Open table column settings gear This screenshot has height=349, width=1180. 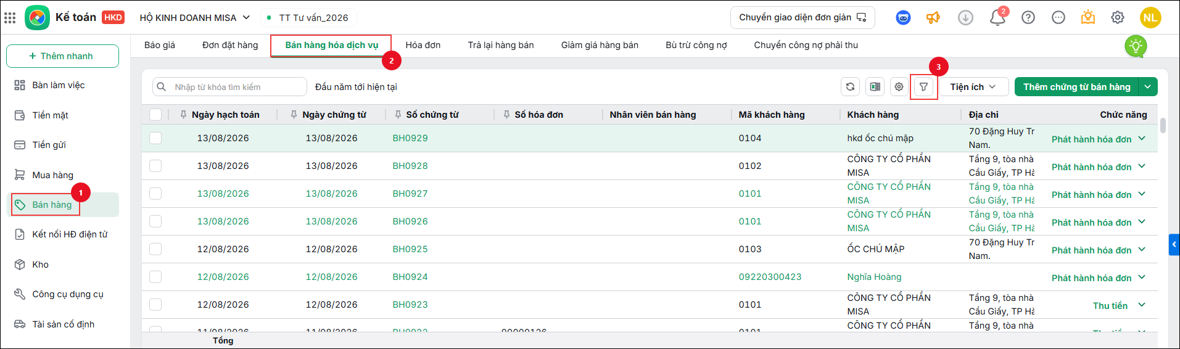point(899,87)
